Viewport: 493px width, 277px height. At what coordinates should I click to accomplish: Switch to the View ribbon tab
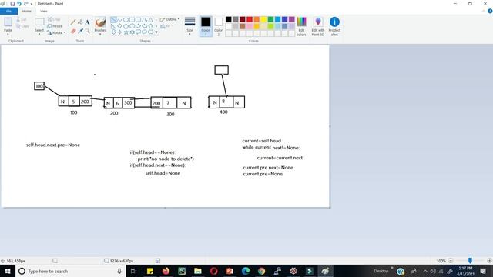tap(44, 11)
